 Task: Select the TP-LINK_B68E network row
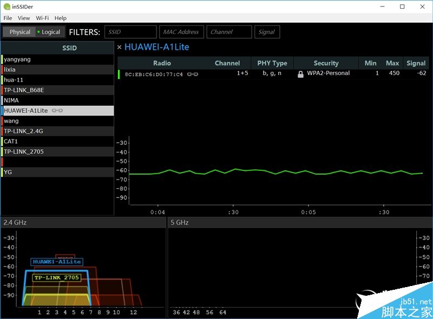(57, 90)
